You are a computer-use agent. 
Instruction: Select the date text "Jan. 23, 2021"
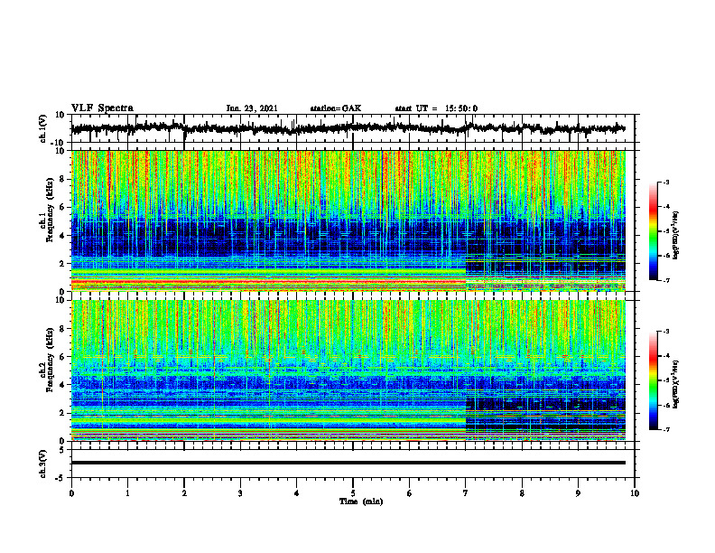click(x=252, y=108)
